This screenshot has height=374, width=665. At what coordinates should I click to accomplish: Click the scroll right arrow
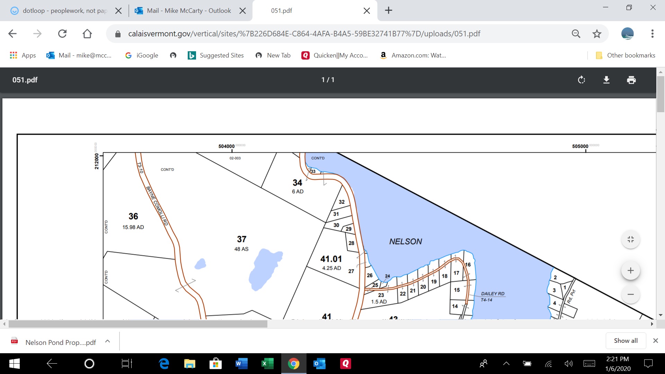652,324
